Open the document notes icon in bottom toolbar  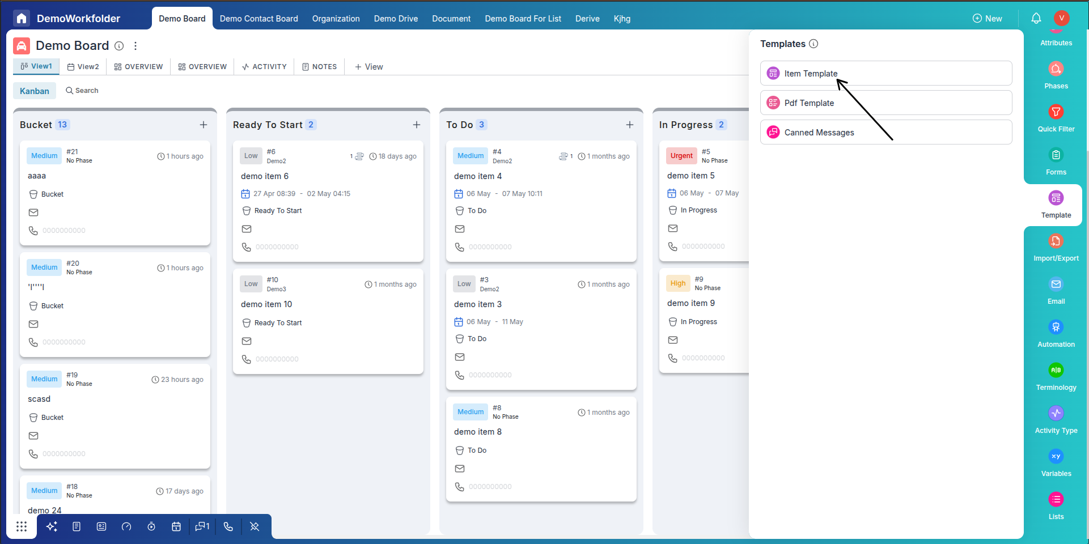[77, 526]
